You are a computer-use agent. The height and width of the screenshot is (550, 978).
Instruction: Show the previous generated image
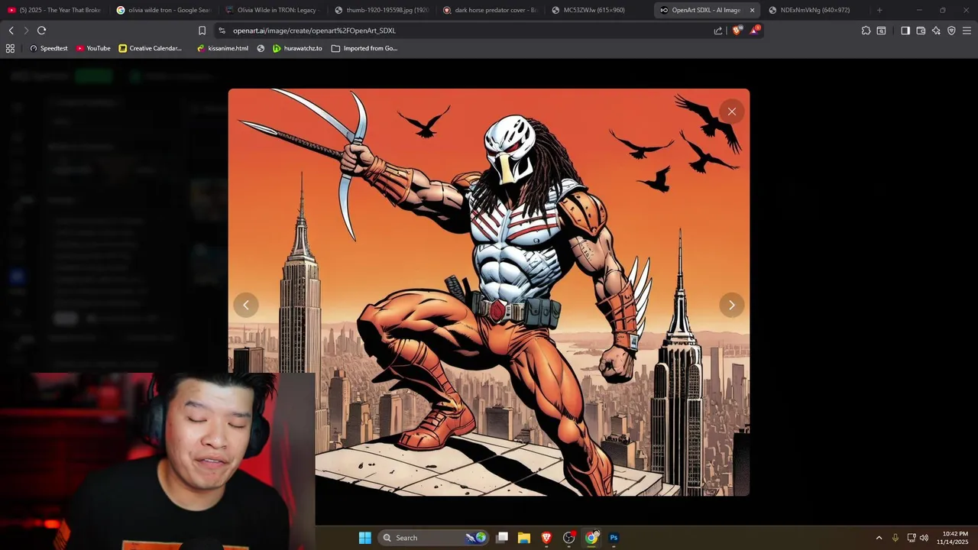pos(246,305)
